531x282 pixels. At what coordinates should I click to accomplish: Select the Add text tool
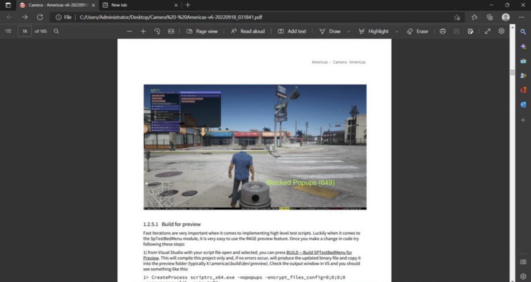point(292,31)
